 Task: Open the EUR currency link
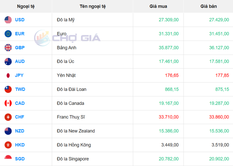click(x=20, y=34)
